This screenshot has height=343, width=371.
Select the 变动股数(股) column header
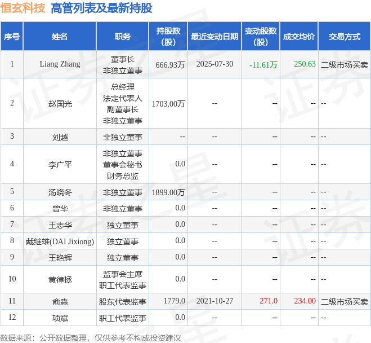pos(261,37)
